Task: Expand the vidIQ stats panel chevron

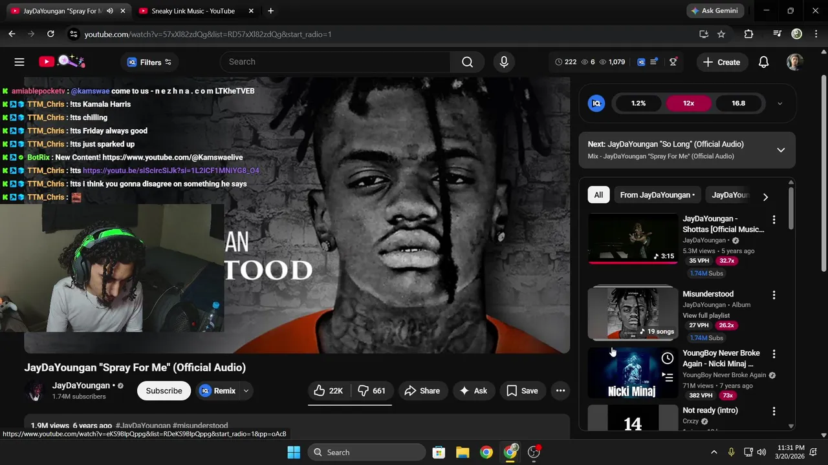Action: coord(779,103)
